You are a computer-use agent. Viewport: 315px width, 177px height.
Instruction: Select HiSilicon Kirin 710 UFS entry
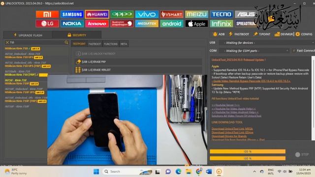click(x=24, y=57)
